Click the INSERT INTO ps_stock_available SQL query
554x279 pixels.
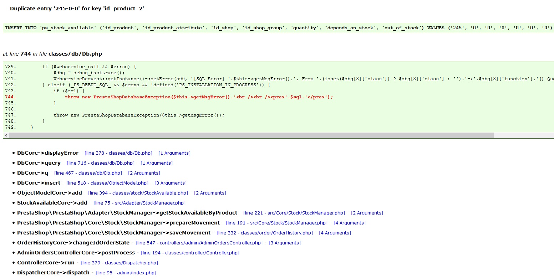[x=279, y=28]
